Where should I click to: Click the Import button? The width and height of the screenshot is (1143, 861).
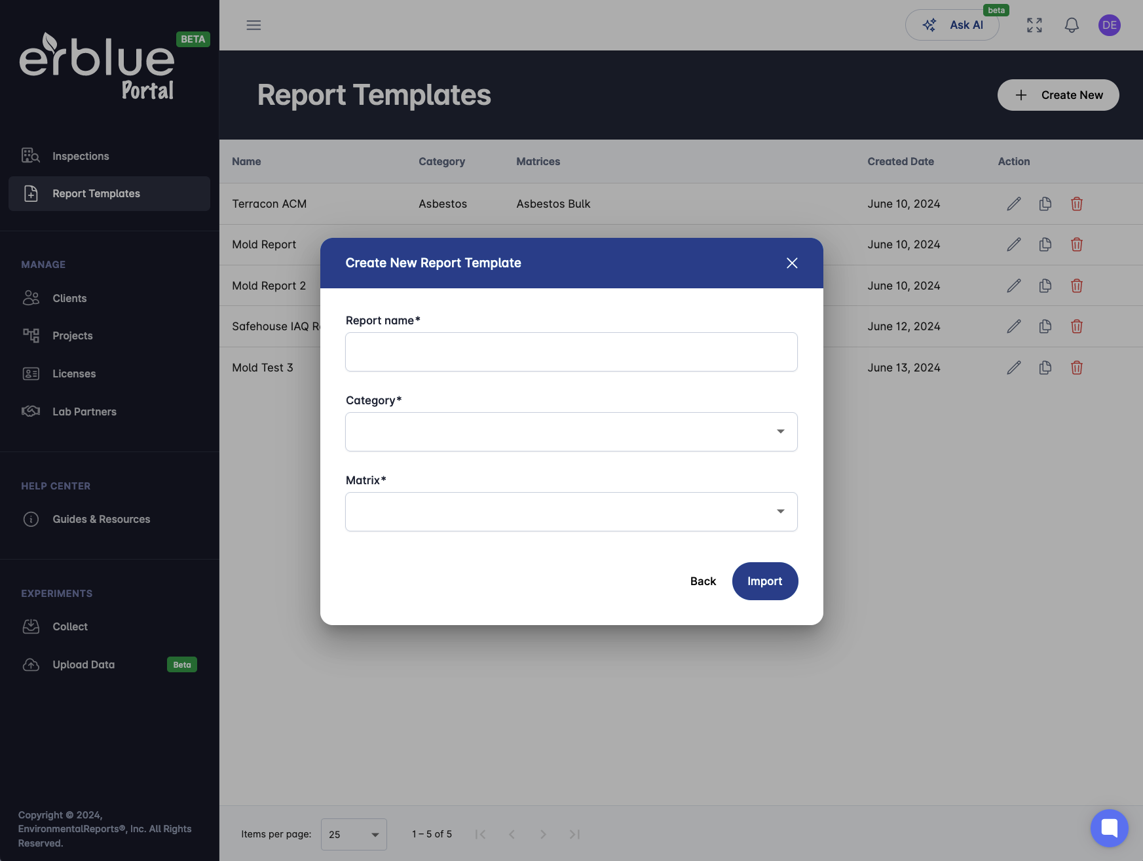765,581
